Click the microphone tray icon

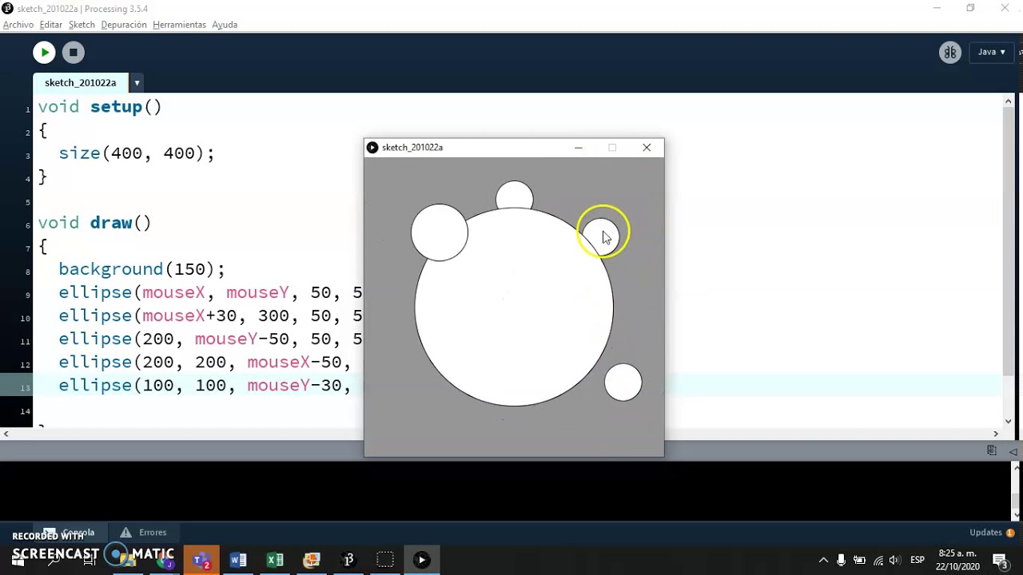841,560
